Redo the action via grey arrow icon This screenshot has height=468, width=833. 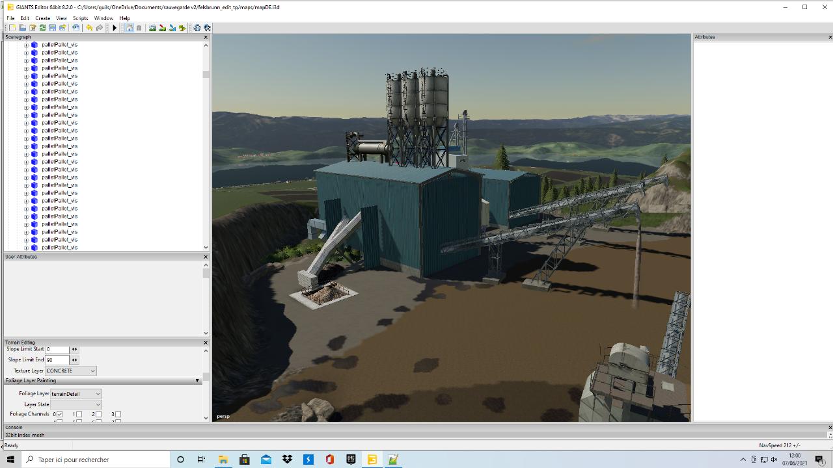[100, 28]
